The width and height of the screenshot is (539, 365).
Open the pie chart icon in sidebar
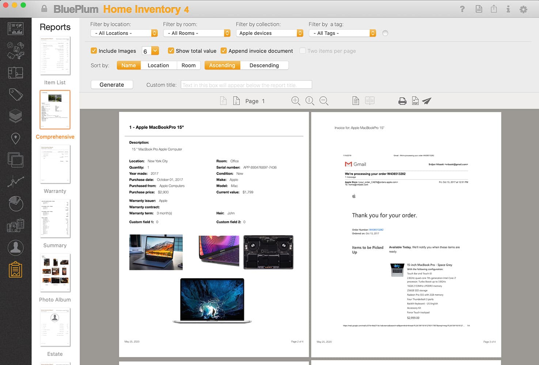(x=15, y=204)
